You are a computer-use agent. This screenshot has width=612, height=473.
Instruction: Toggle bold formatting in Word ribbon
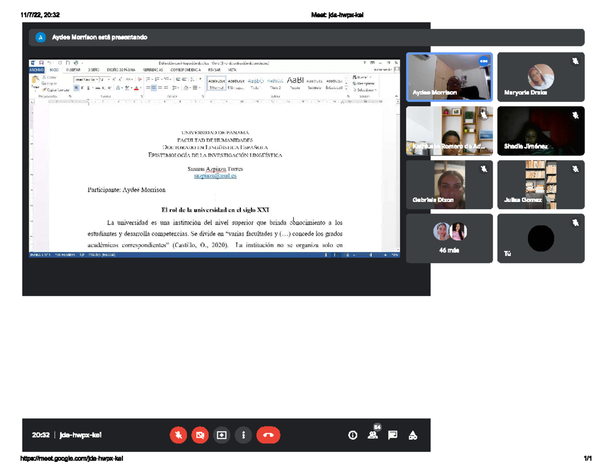(x=76, y=88)
